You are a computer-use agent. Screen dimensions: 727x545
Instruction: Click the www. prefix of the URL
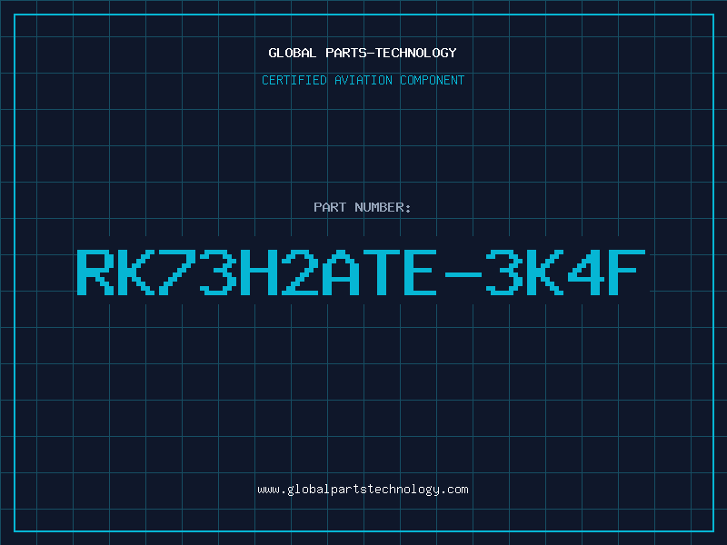[x=272, y=490]
